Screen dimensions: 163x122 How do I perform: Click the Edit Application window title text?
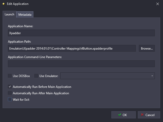(18, 4)
